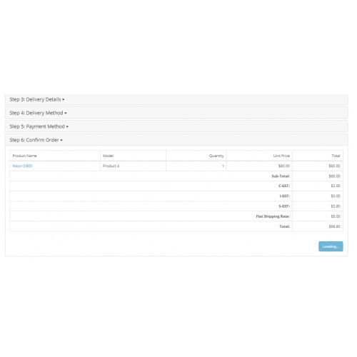Click the I-GST tax row label
357x357 pixels.
(x=284, y=196)
